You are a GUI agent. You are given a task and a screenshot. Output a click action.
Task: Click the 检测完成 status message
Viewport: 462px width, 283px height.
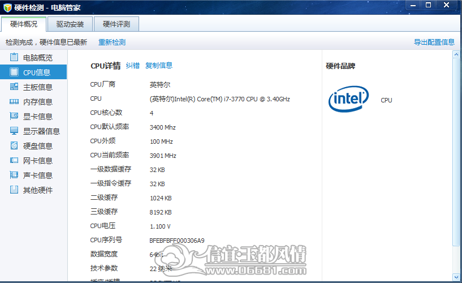click(46, 42)
